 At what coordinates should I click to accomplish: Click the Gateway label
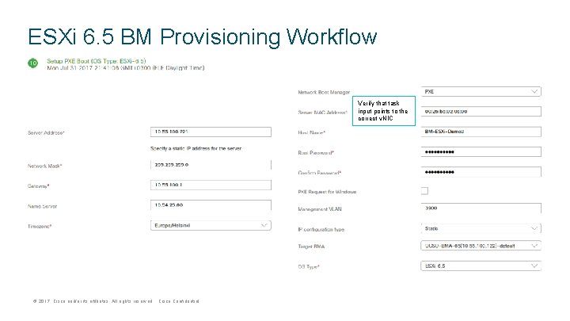(39, 186)
